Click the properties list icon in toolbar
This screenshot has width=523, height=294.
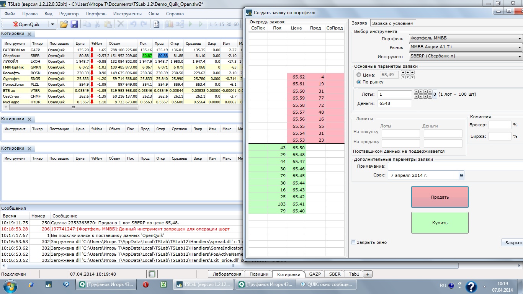(156, 24)
